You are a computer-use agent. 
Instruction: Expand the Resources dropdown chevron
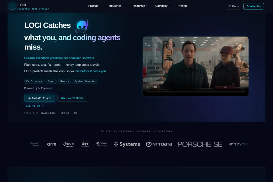tap(147, 6)
